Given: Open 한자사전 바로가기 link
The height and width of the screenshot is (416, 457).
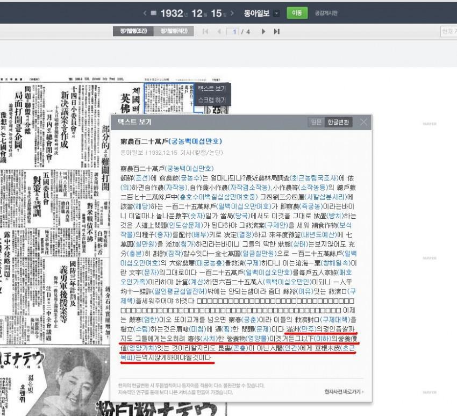Looking at the screenshot, I should click(x=344, y=392).
